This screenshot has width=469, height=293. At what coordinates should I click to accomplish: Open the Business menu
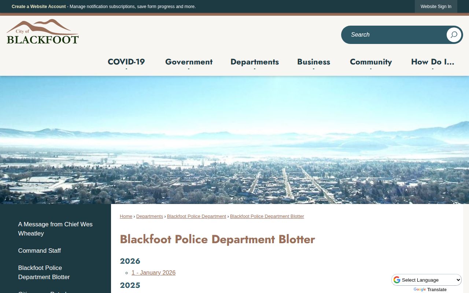pyautogui.click(x=314, y=62)
